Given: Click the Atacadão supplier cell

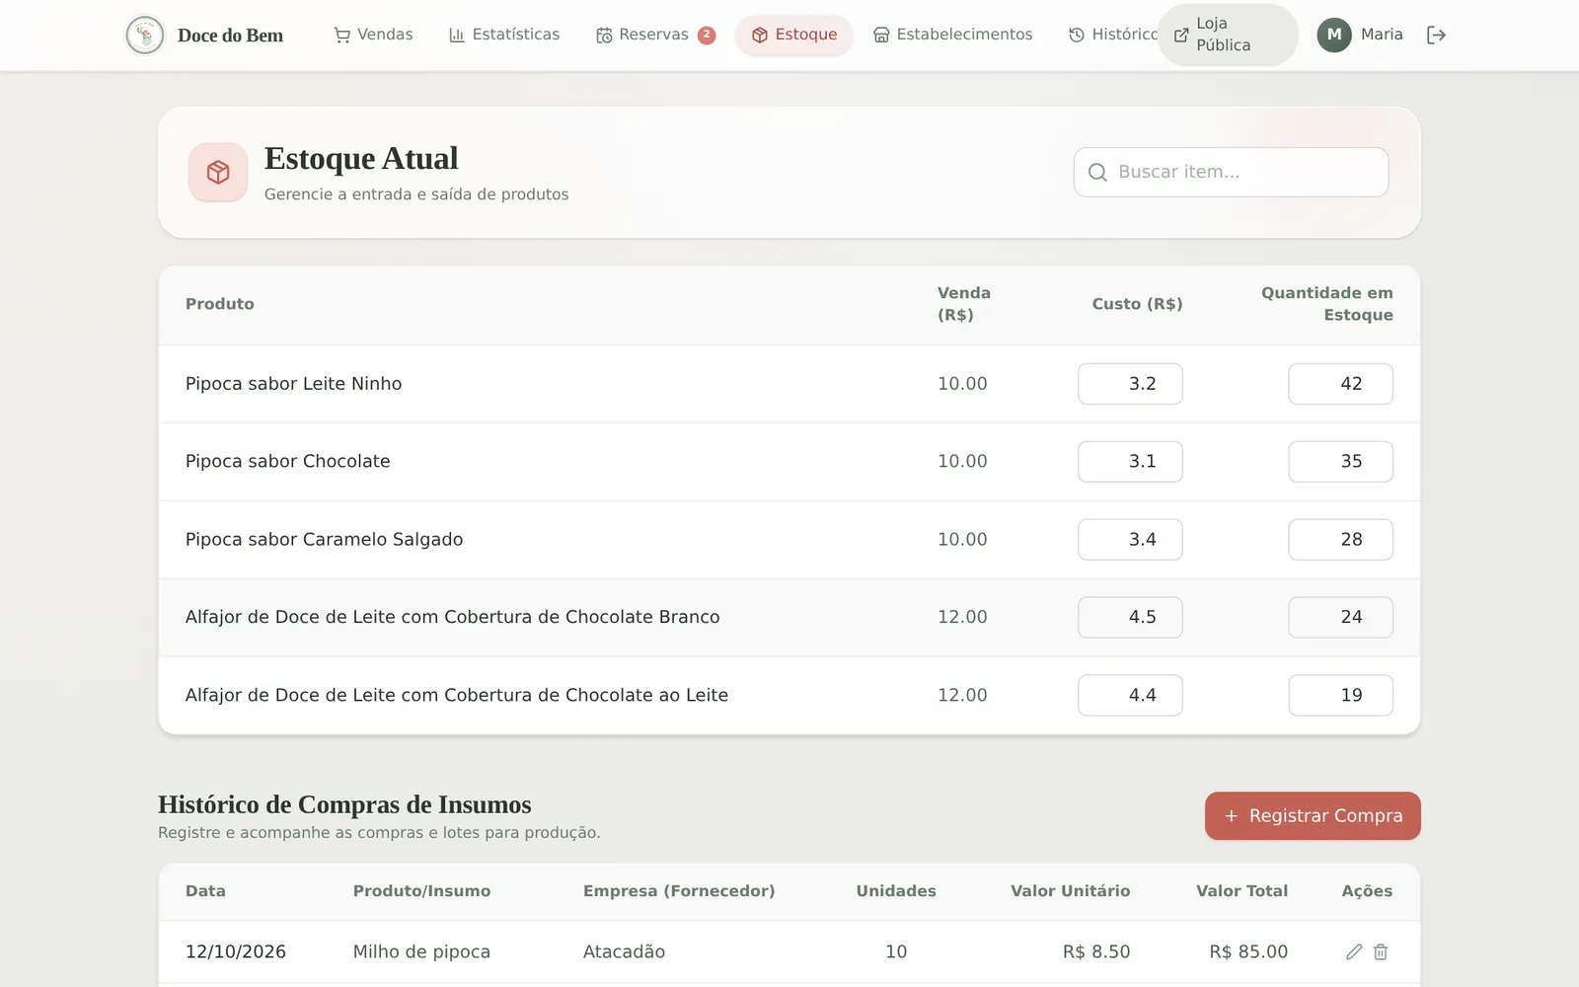Looking at the screenshot, I should pos(624,951).
